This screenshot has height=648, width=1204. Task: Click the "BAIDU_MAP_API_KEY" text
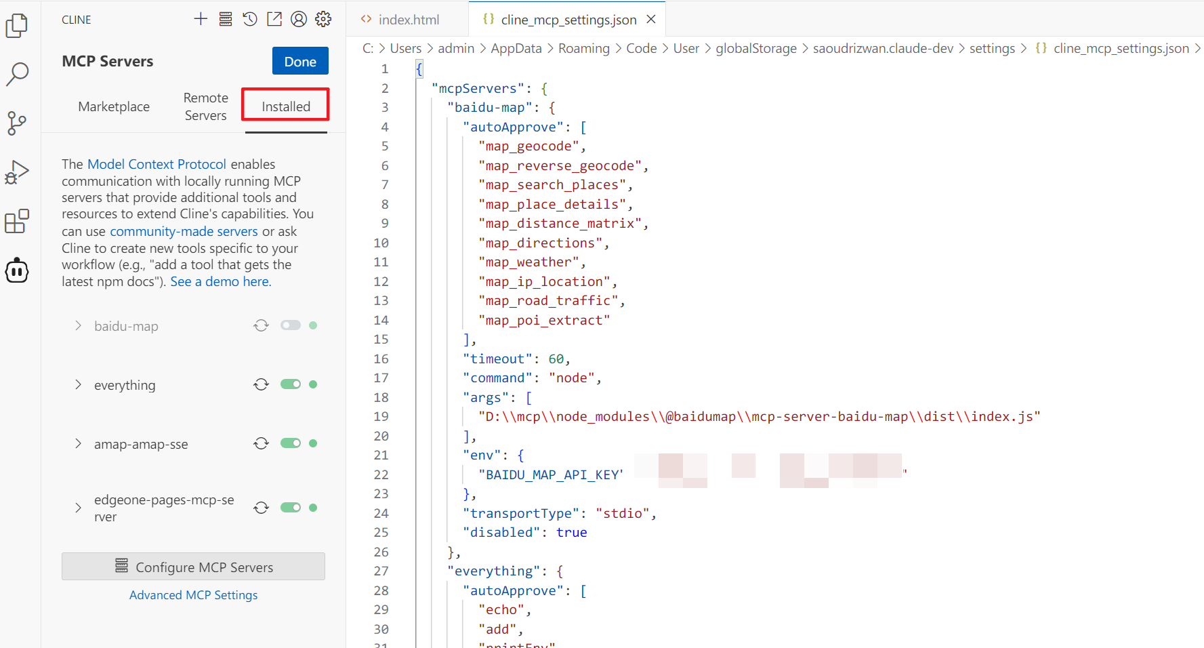pyautogui.click(x=551, y=474)
